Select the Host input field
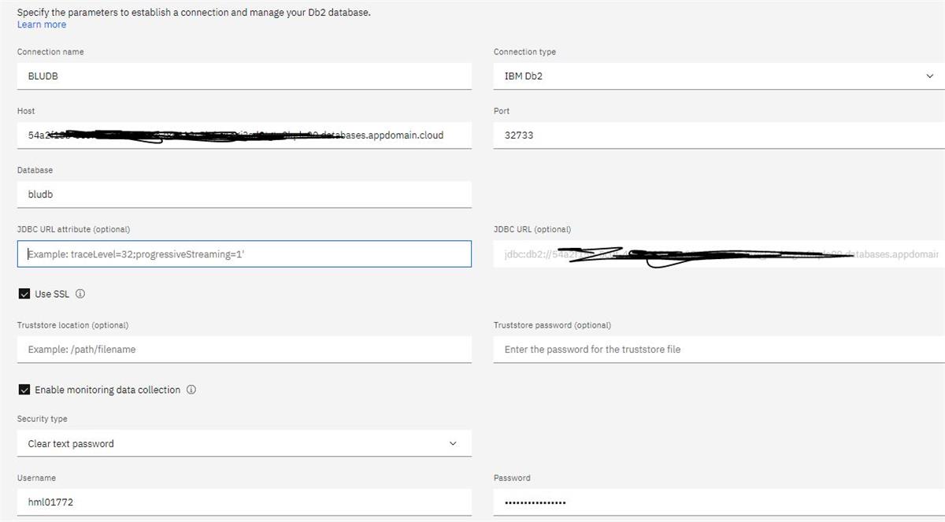Image resolution: width=945 pixels, height=522 pixels. 244,135
